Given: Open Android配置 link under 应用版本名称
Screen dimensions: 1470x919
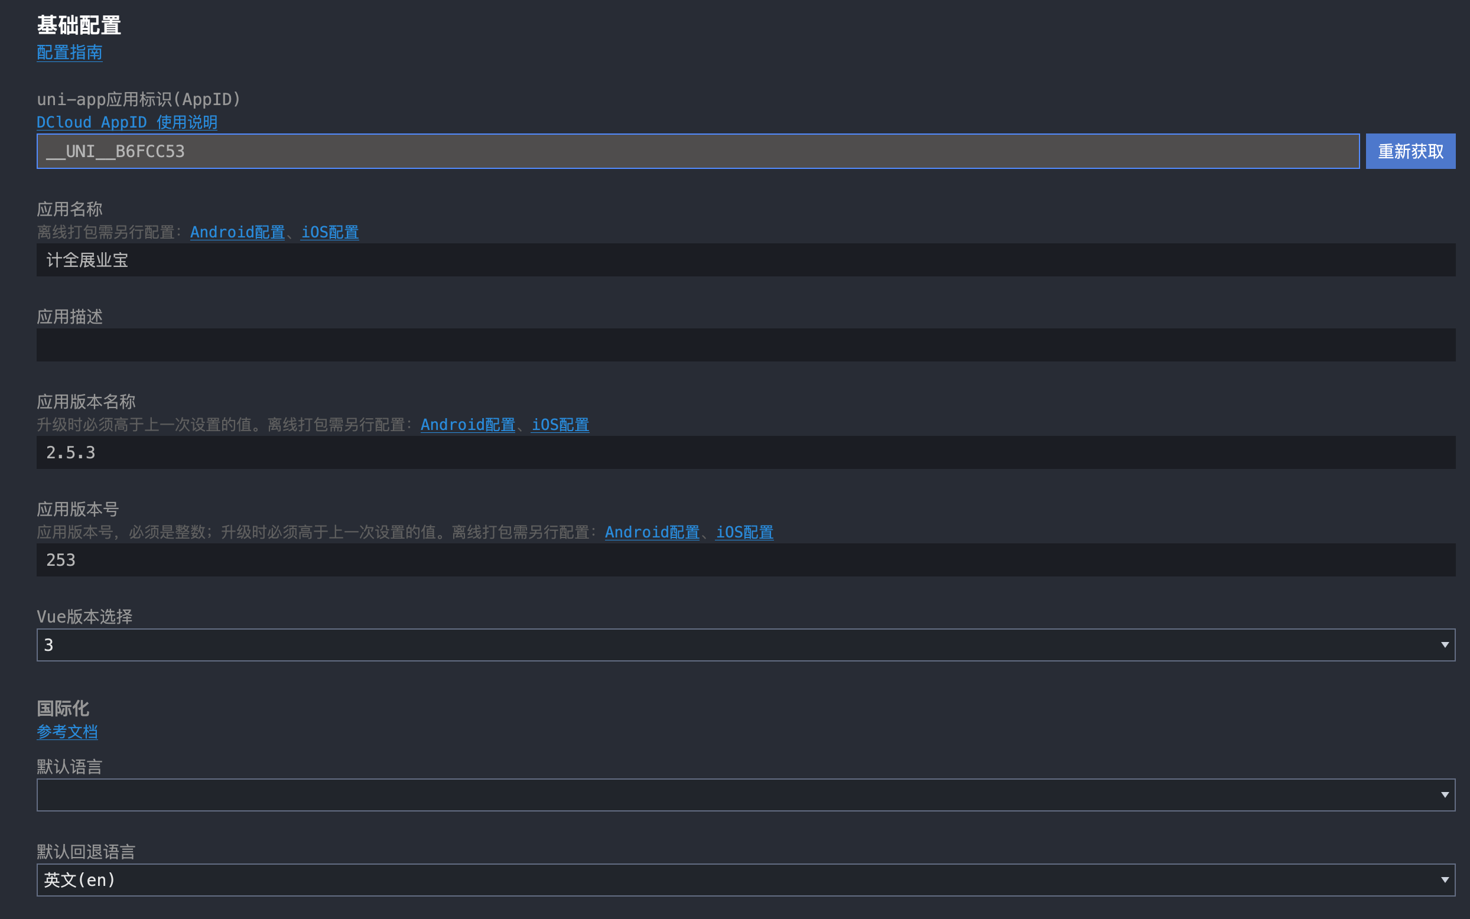Looking at the screenshot, I should coord(467,425).
